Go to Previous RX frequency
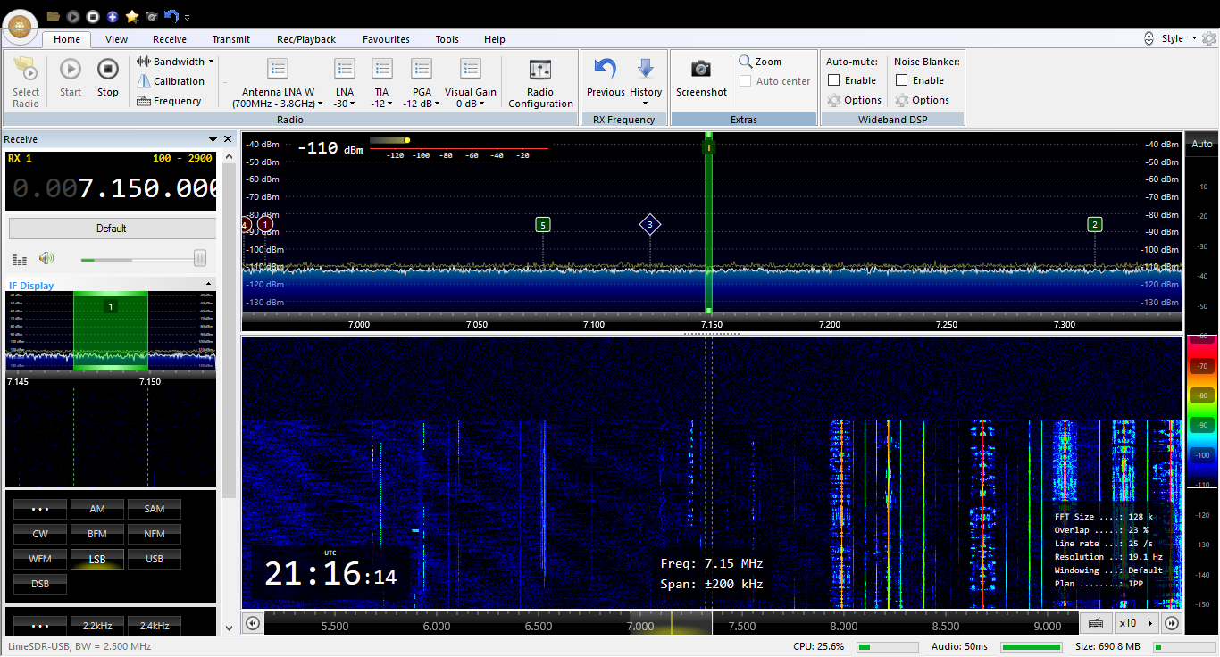Viewport: 1220px width, 657px height. pos(606,70)
